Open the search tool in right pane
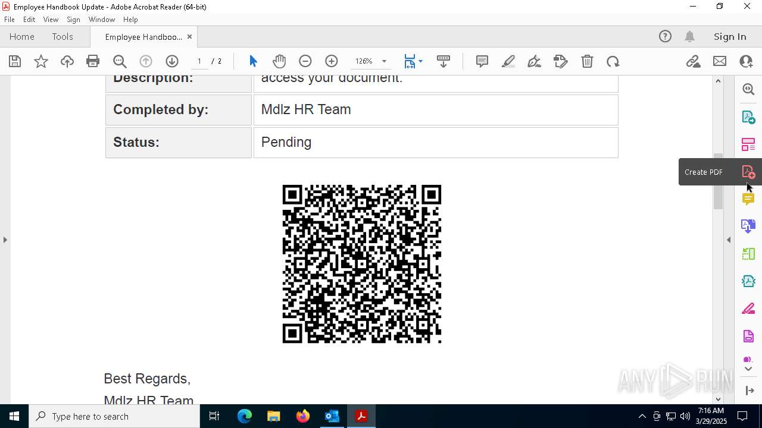Screen dimensions: 762x428 tap(748, 89)
